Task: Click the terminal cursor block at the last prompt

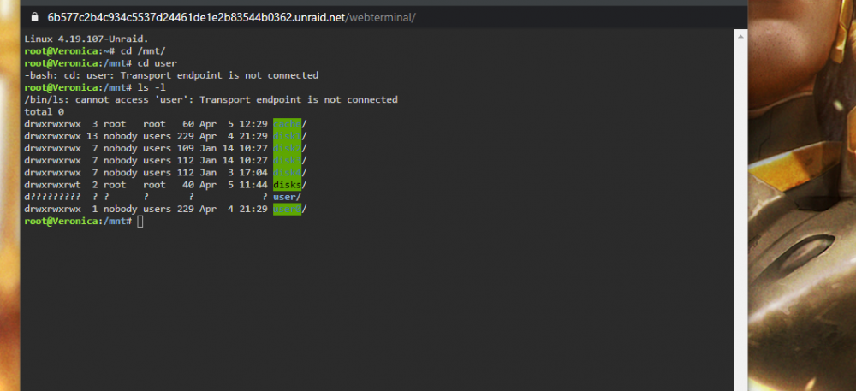Action: click(140, 221)
